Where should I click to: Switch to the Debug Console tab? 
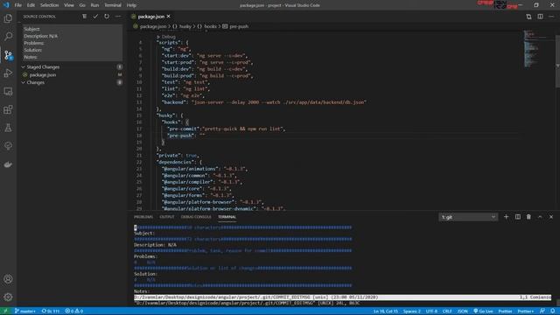click(196, 217)
